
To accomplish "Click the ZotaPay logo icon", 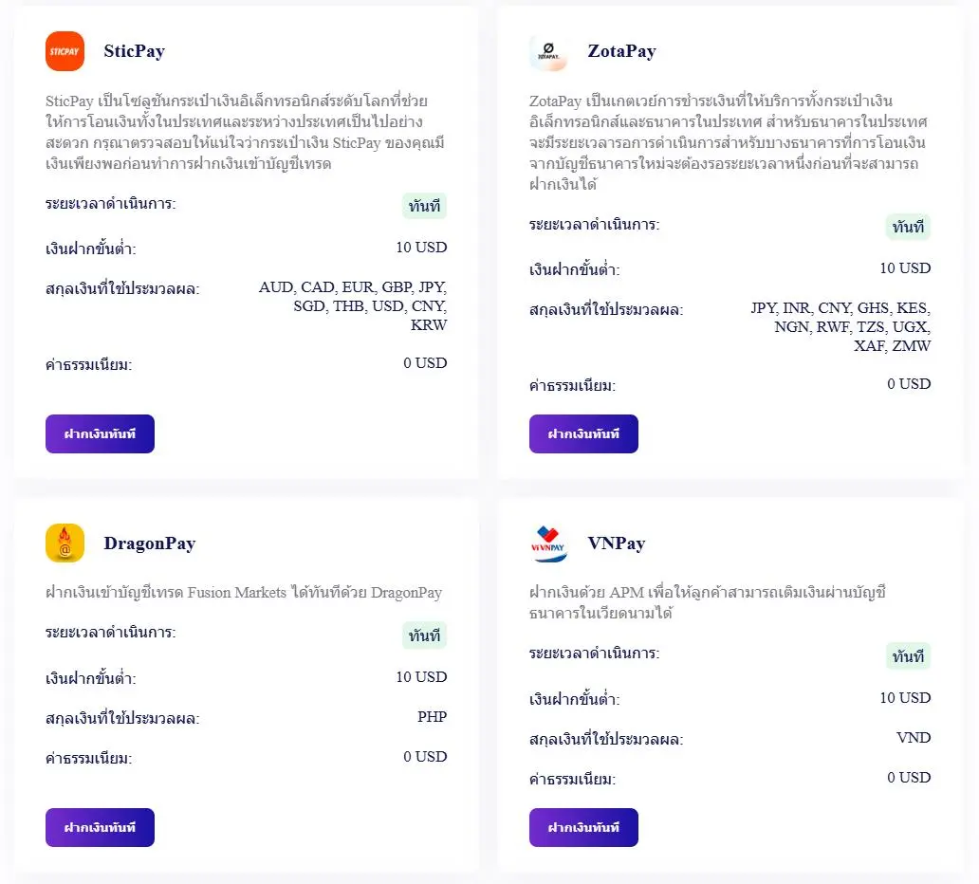I will (x=549, y=51).
